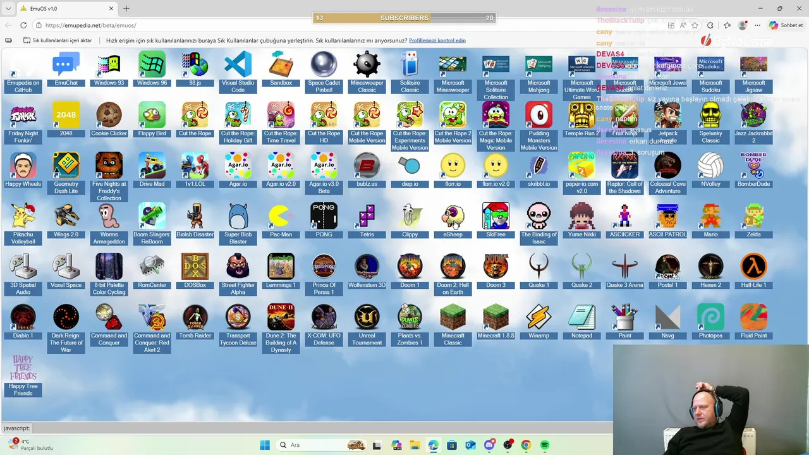The image size is (809, 455).
Task: Launch Geometry Dash Lite
Action: [66, 173]
